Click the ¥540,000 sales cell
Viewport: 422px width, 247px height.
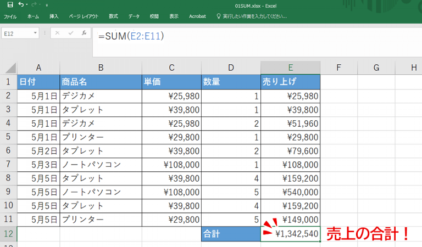click(290, 192)
